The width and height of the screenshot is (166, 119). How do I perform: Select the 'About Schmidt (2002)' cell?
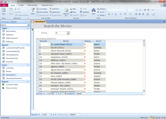pyautogui.click(x=67, y=51)
